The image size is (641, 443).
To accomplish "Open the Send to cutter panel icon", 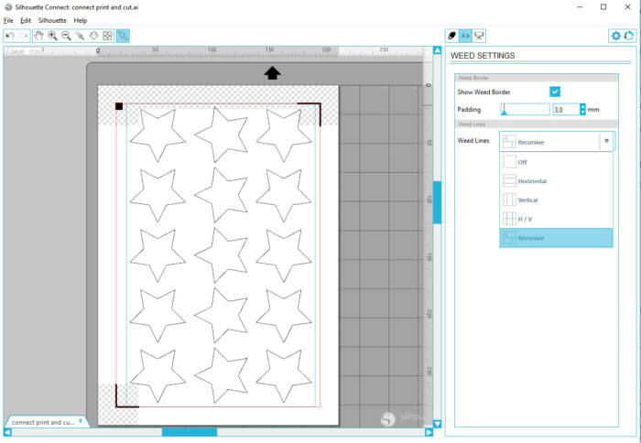I will coord(479,36).
